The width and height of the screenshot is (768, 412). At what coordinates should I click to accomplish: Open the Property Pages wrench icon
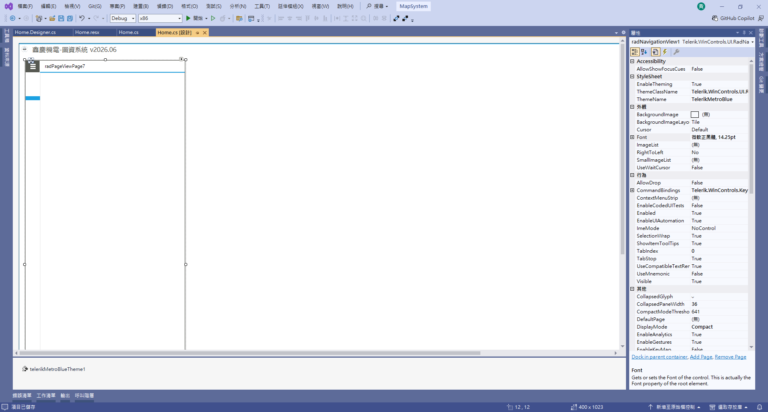(676, 52)
